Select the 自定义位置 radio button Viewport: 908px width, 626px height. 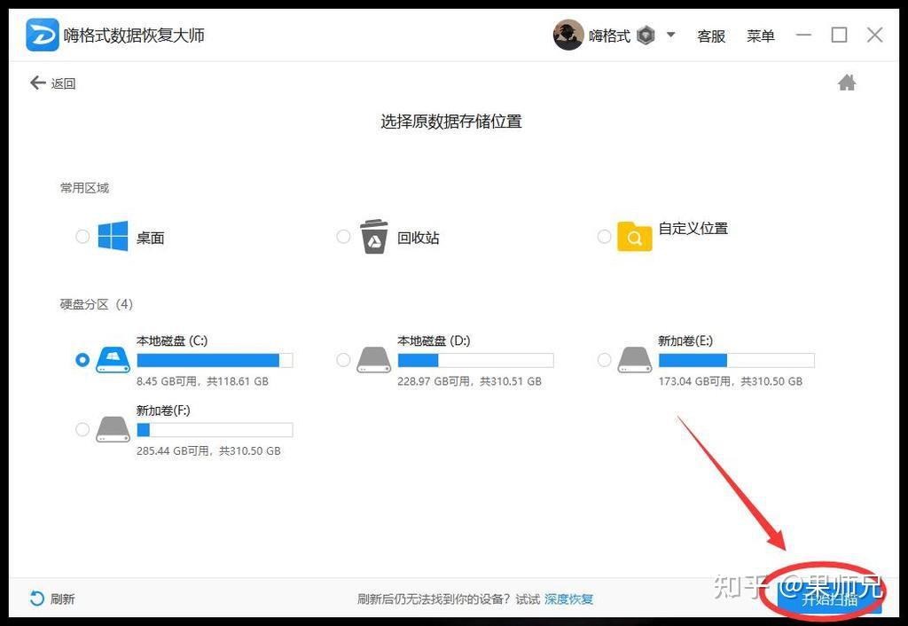point(604,236)
